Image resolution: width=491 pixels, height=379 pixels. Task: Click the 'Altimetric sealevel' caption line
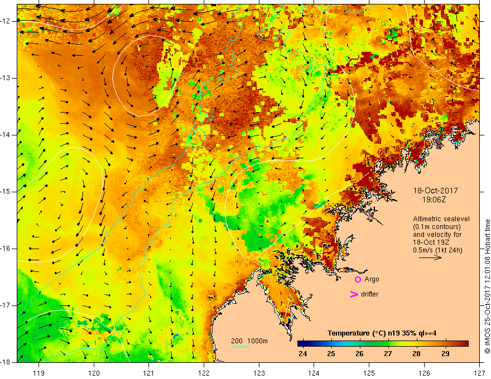click(441, 219)
